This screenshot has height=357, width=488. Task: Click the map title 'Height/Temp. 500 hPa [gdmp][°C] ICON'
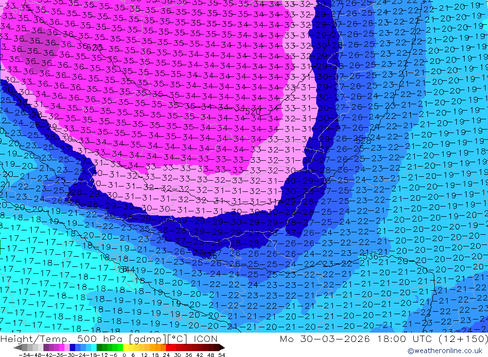[109, 338]
